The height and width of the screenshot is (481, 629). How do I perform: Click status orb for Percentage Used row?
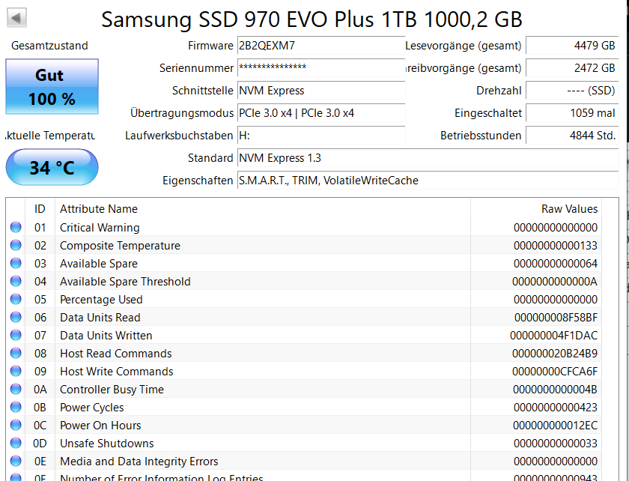pyautogui.click(x=16, y=299)
